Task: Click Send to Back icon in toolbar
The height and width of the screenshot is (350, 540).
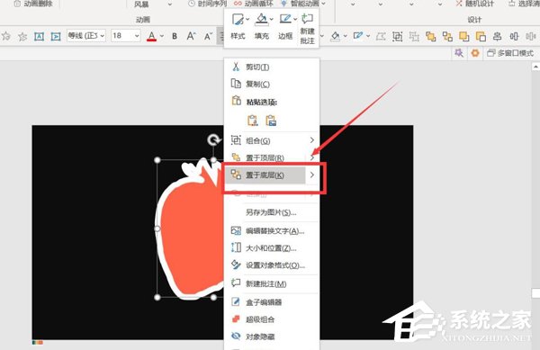Action: pyautogui.click(x=447, y=36)
